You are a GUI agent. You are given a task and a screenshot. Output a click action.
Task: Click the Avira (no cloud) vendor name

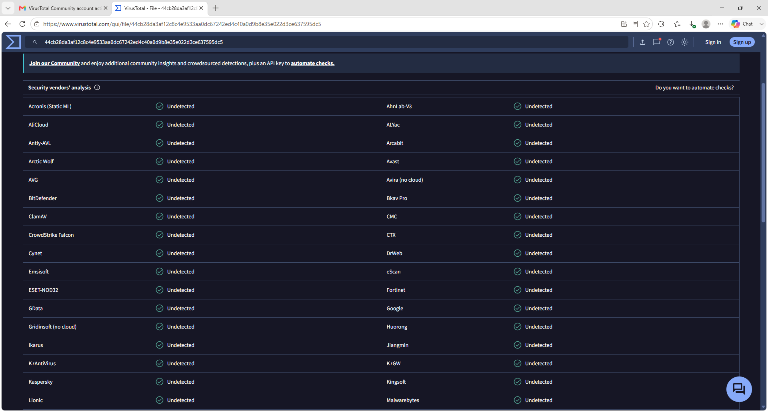pyautogui.click(x=404, y=180)
